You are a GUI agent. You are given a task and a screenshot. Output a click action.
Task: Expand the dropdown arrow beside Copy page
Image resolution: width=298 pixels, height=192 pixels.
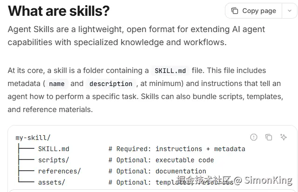point(289,11)
